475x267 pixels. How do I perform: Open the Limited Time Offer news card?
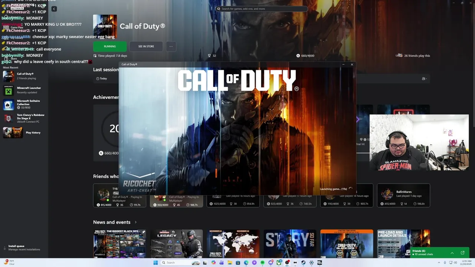click(347, 244)
